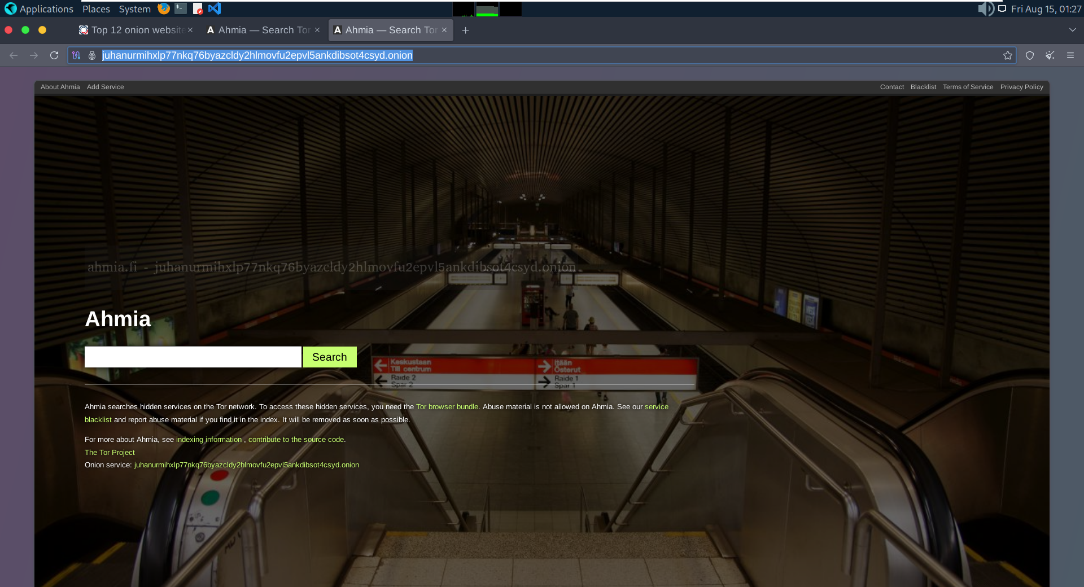Click the Search button on Ahmia
The height and width of the screenshot is (587, 1084).
pos(330,357)
